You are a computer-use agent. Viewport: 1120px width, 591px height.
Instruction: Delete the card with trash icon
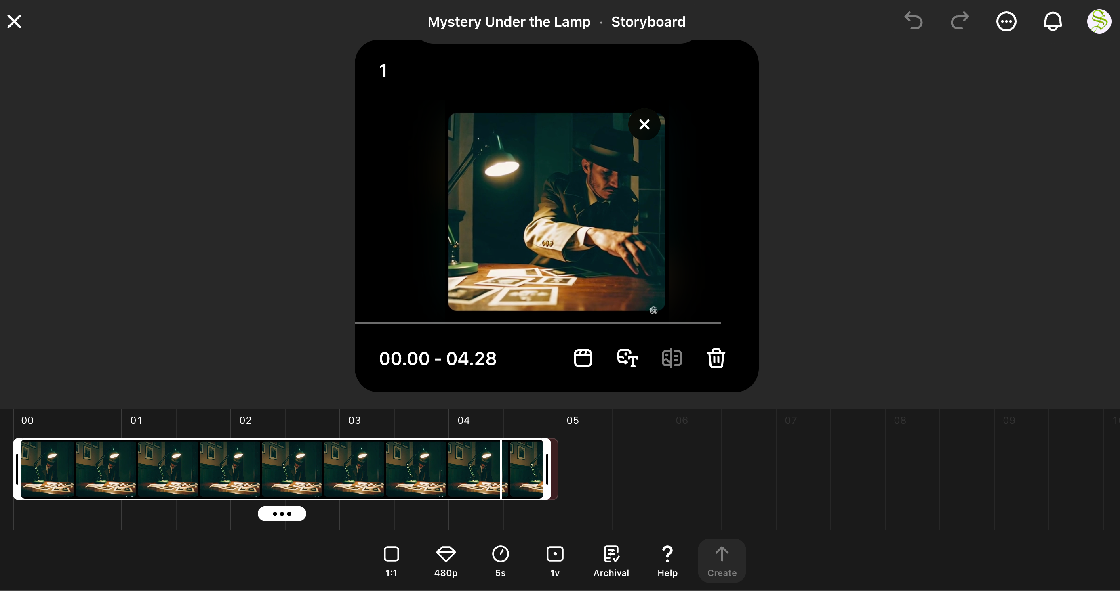click(716, 358)
